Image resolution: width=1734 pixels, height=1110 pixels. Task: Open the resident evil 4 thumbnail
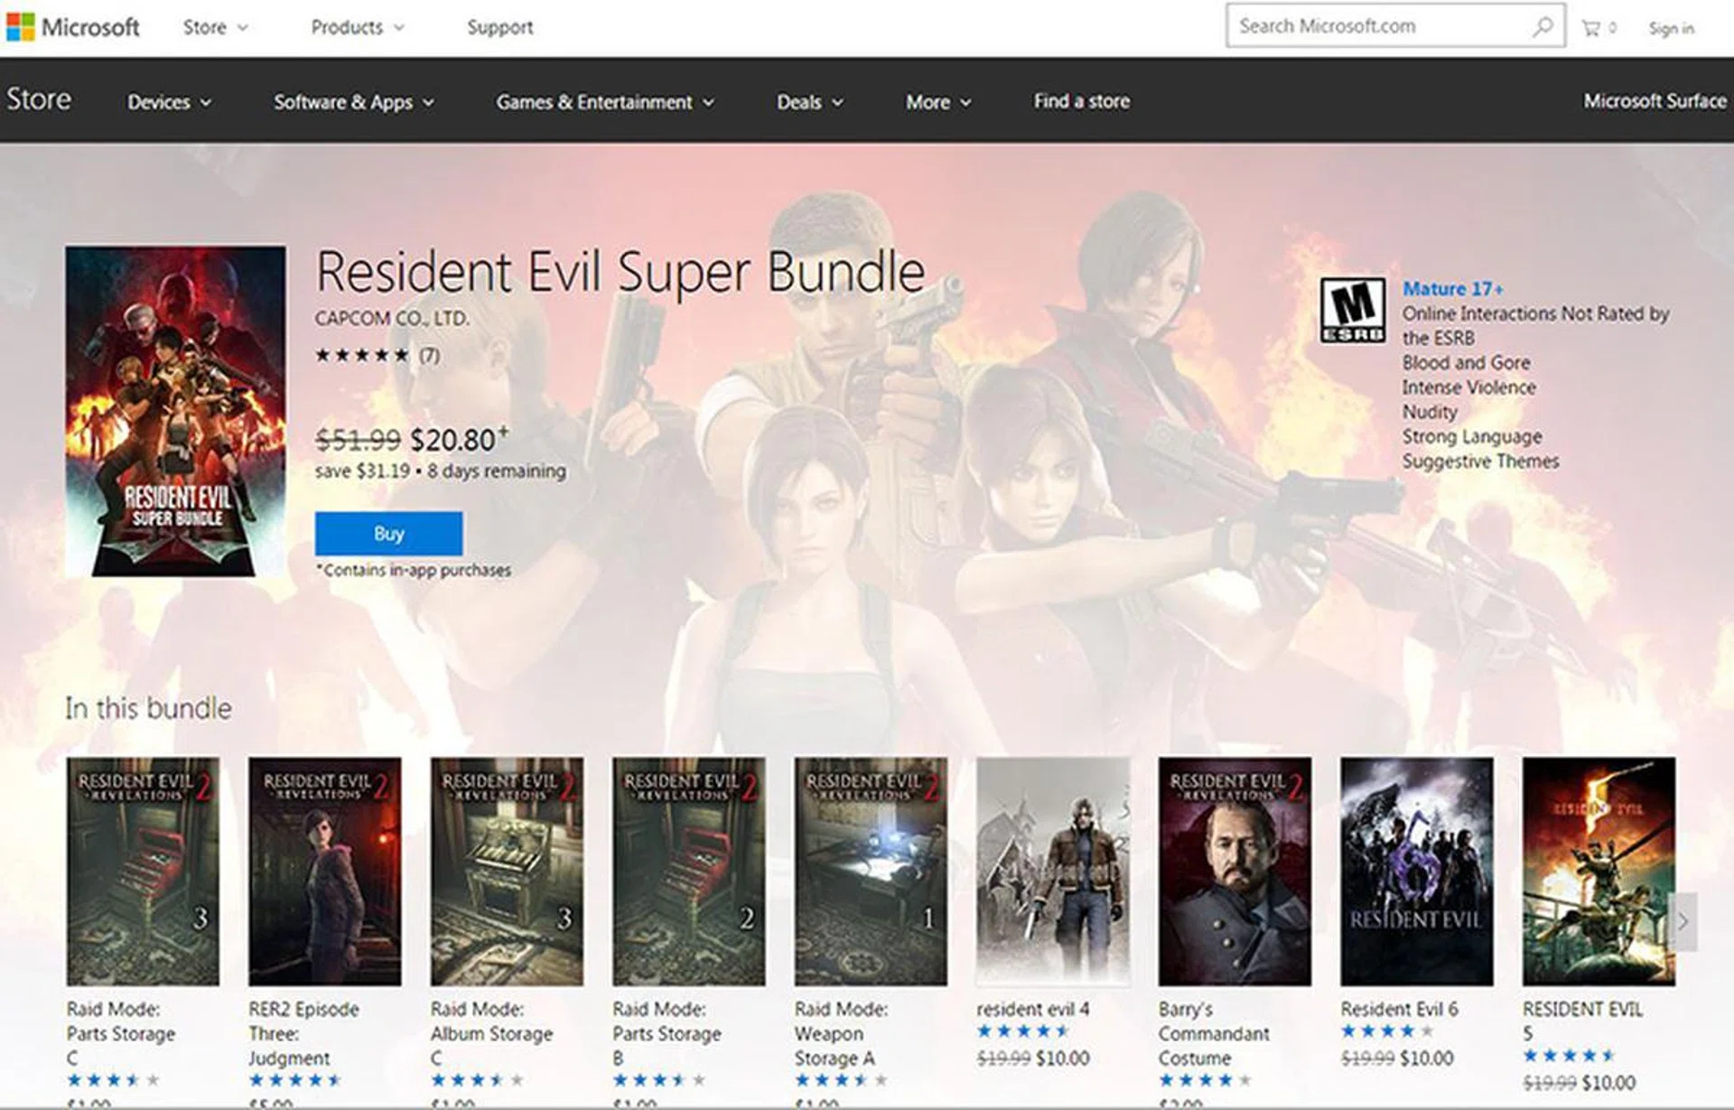(x=1053, y=871)
